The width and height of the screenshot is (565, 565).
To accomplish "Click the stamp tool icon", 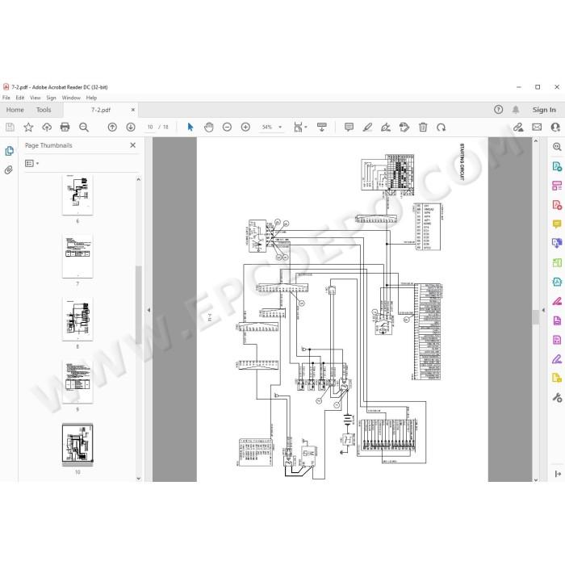I will [x=404, y=128].
